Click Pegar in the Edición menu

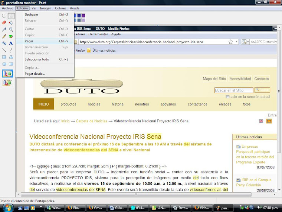(x=45, y=41)
